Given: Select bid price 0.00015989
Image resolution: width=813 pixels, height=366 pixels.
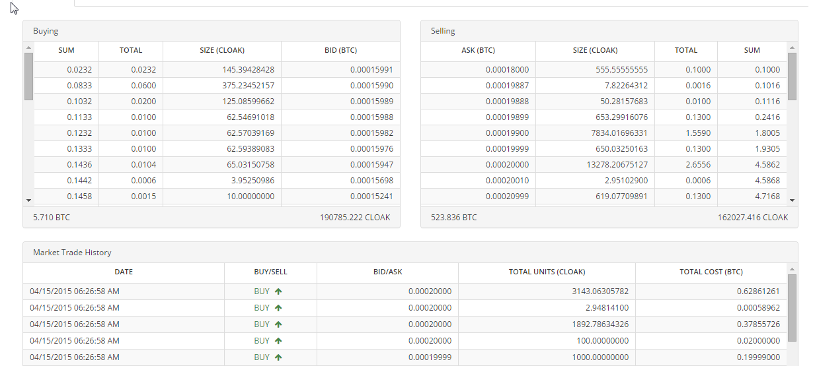Looking at the screenshot, I should click(371, 101).
